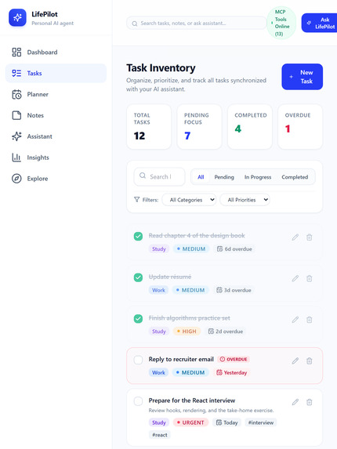The image size is (337, 449).
Task: Click the Assistant sparkle icon
Action: (16, 136)
